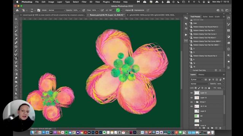Add a layer style with fx icon
Image resolution: width=243 pixels, height=136 pixels.
[200, 128]
